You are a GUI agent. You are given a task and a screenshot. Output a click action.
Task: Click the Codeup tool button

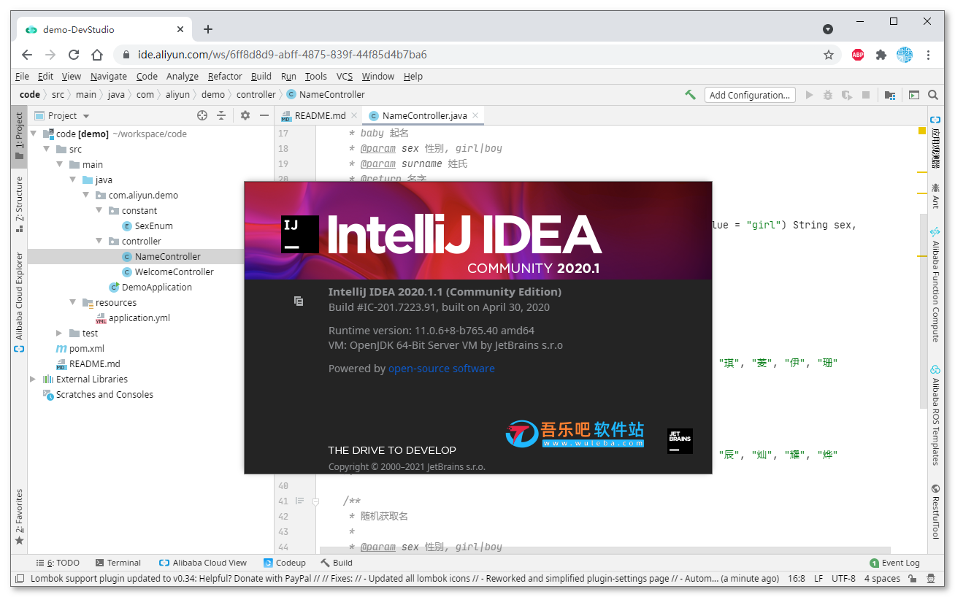pos(285,563)
